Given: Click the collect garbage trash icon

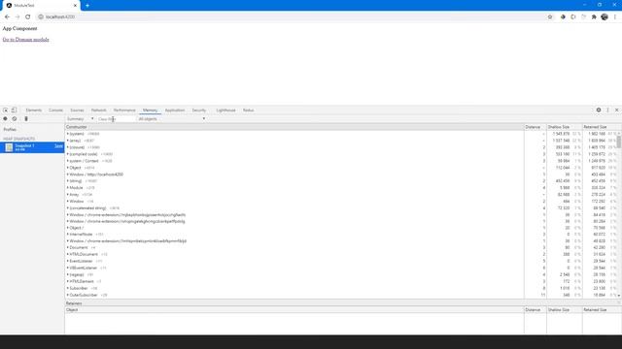Looking at the screenshot, I should click(26, 118).
